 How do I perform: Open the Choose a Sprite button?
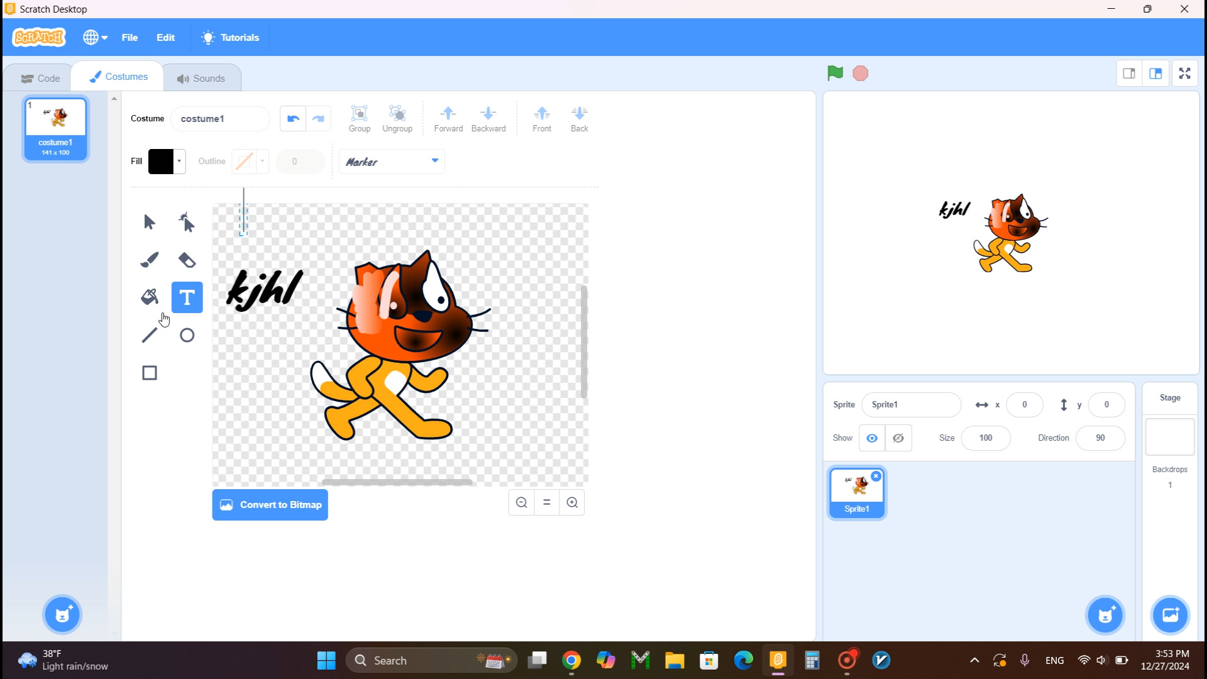[x=1105, y=614]
